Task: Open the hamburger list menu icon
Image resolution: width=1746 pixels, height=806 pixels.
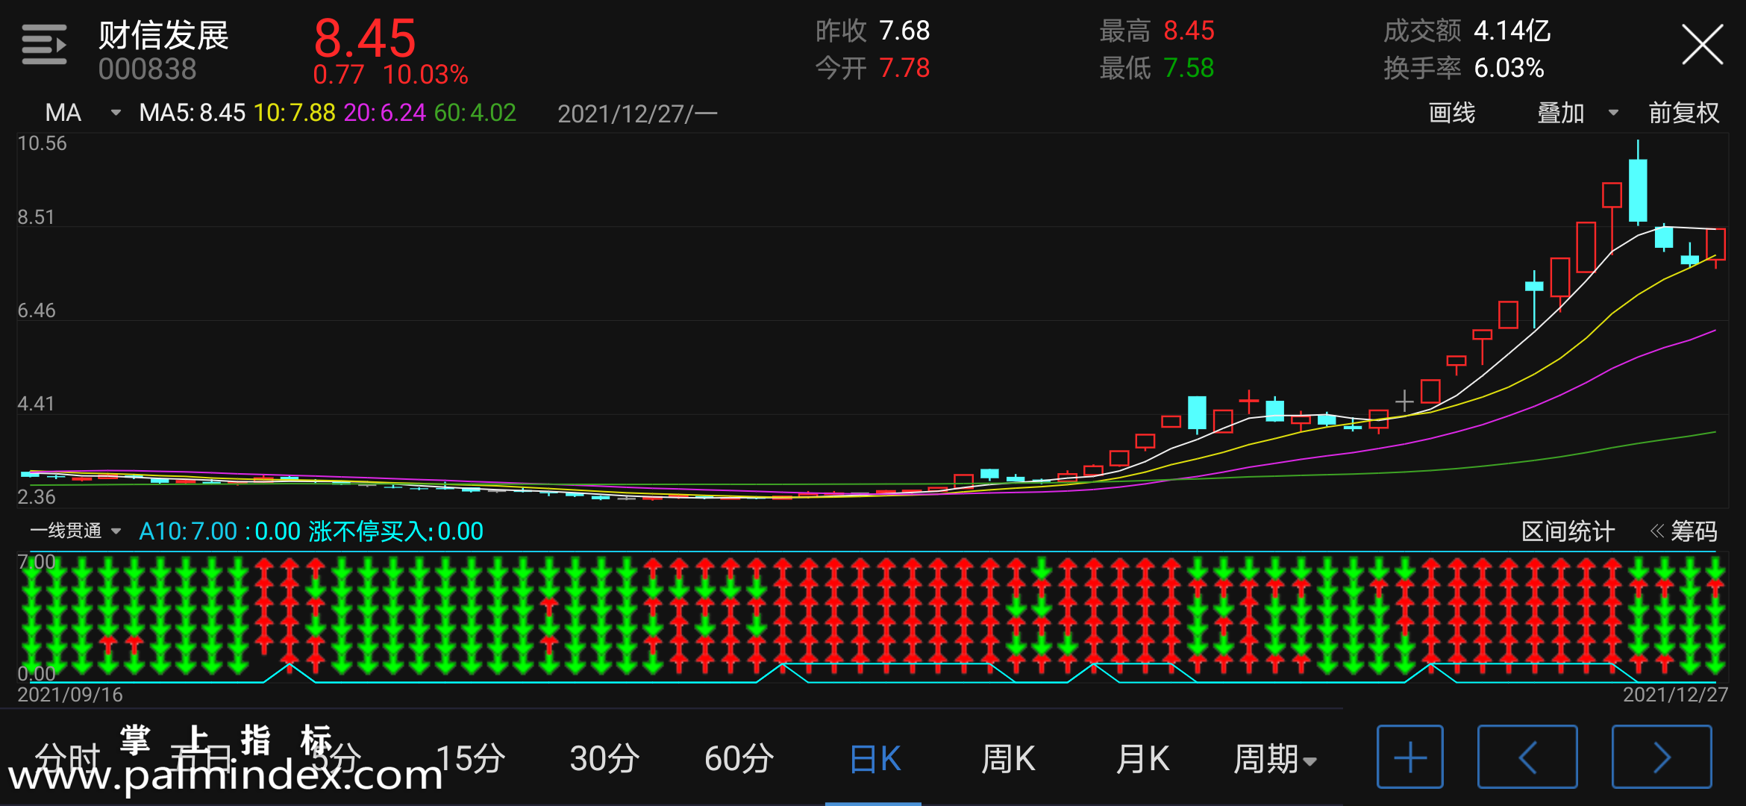Action: tap(44, 45)
